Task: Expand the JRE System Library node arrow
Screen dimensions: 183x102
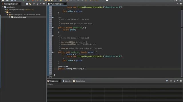Action: click(5, 10)
